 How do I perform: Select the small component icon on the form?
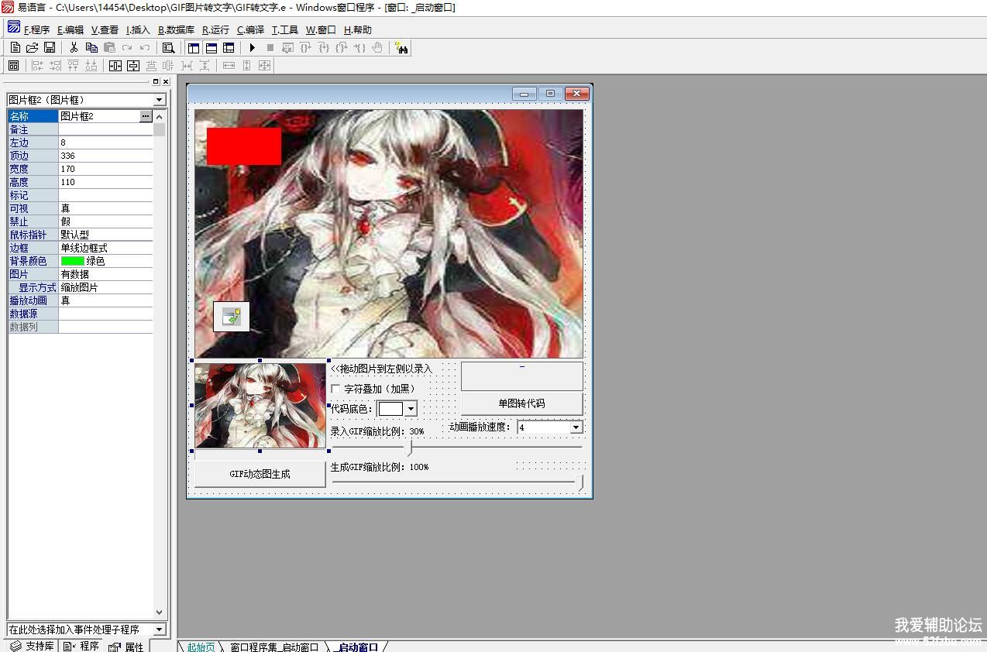(x=232, y=316)
